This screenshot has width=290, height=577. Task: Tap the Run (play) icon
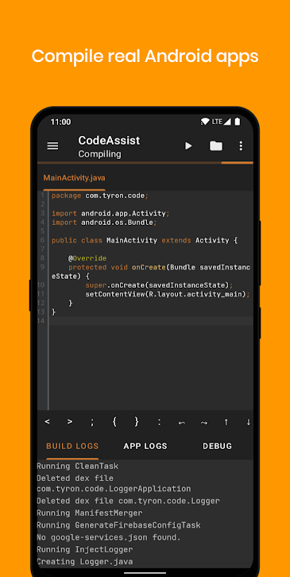tap(188, 146)
